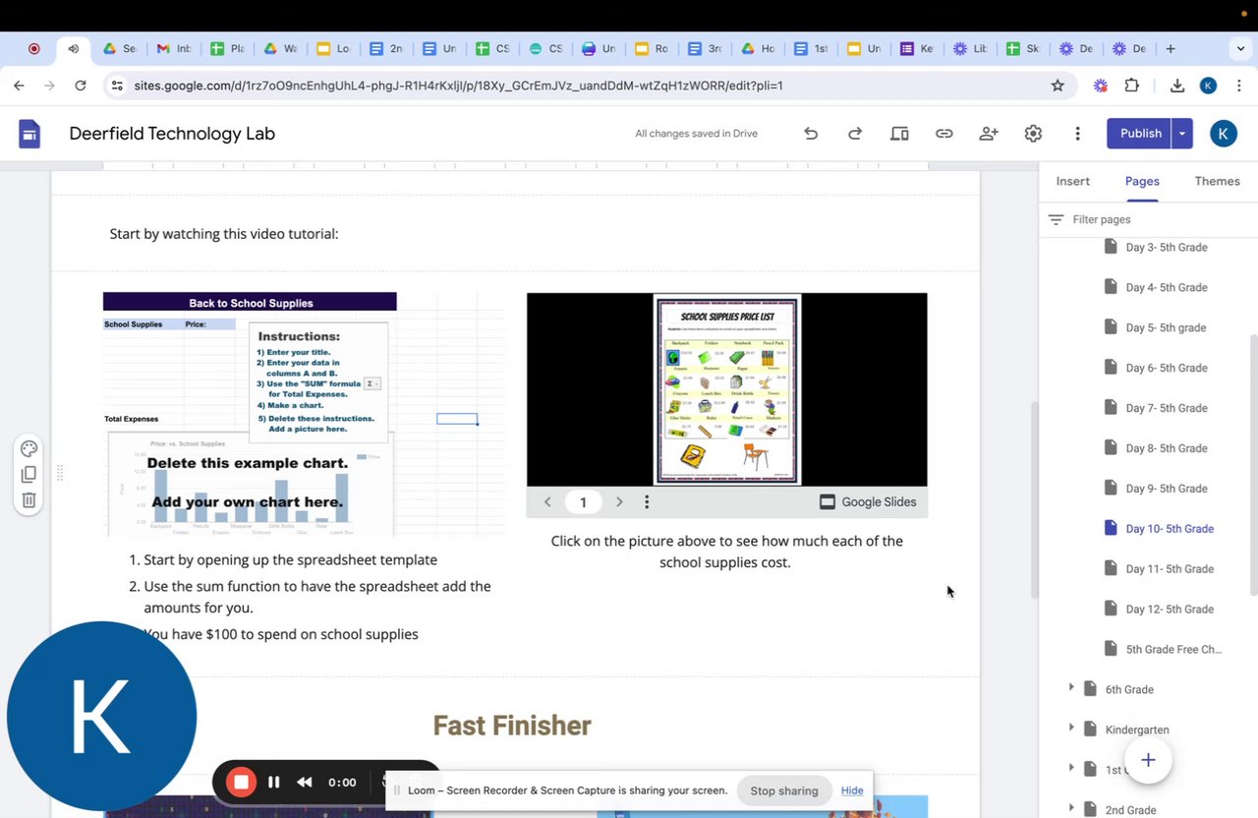
Task: Open browser extensions puzzle icon
Action: click(1132, 86)
